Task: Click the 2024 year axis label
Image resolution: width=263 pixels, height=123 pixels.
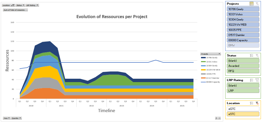Action: (x=152, y=106)
